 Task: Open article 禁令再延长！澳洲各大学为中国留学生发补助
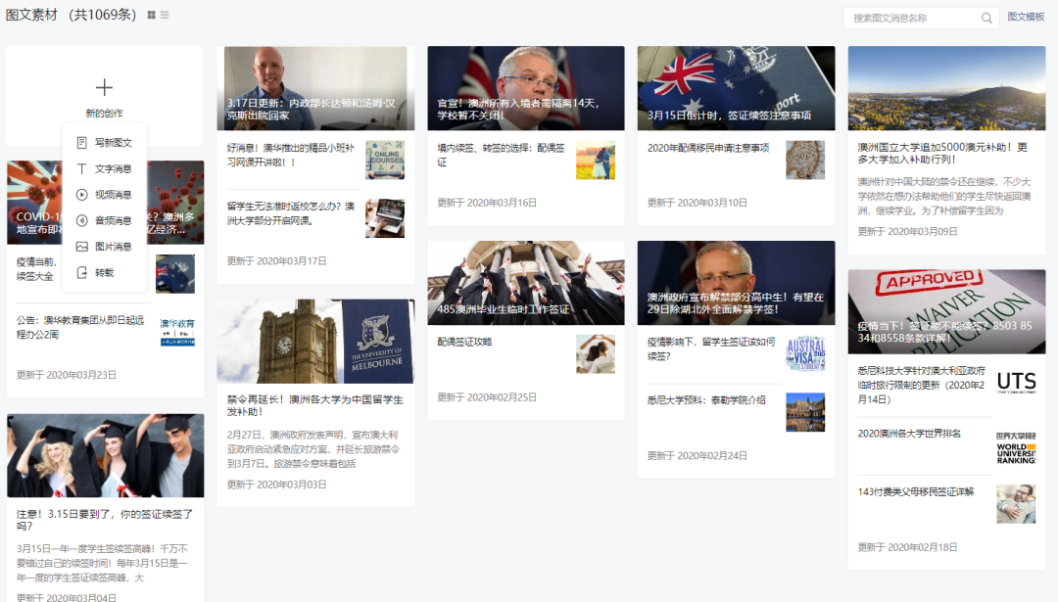pos(314,405)
